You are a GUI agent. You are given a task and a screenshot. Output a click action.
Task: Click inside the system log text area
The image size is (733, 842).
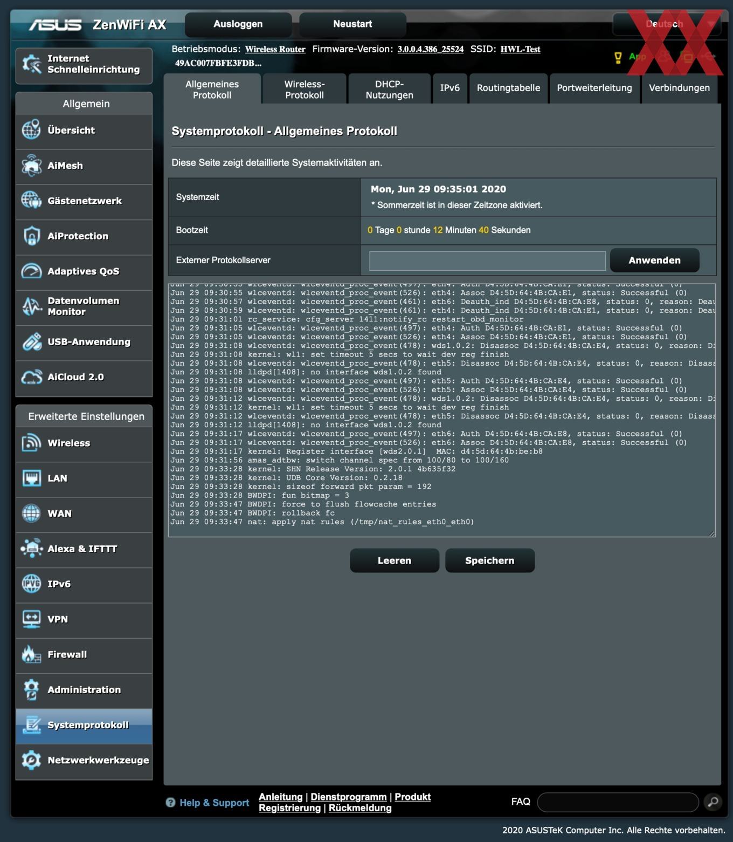(442, 410)
